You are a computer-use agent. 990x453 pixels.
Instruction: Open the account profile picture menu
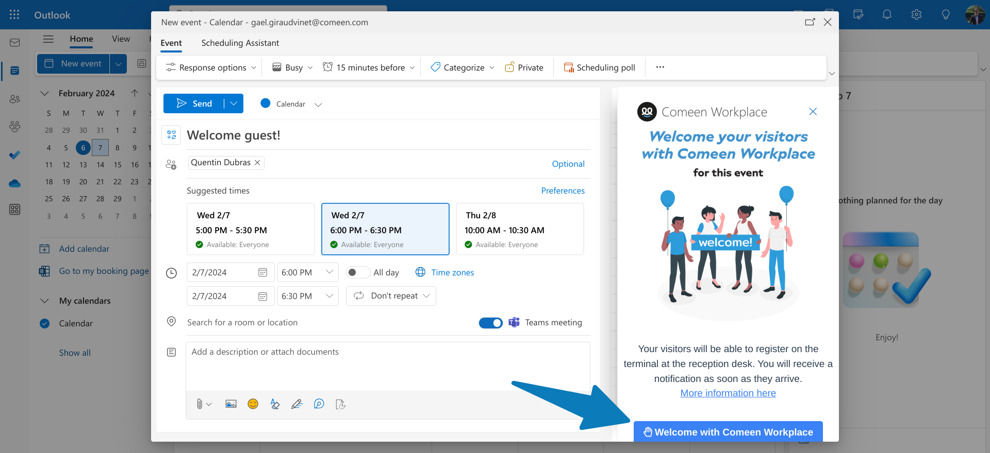(975, 14)
